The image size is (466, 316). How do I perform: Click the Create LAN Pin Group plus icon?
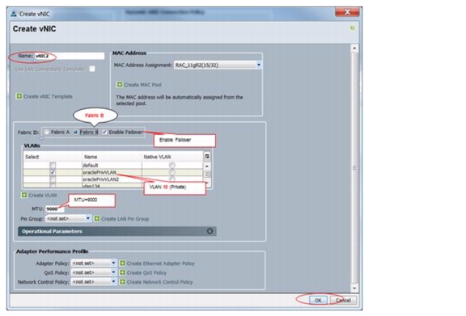pos(97,219)
